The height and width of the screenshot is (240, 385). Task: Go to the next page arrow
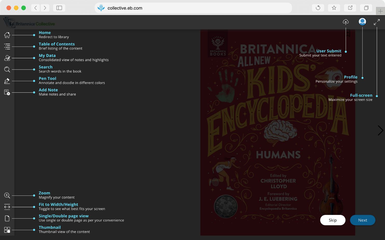point(380,130)
